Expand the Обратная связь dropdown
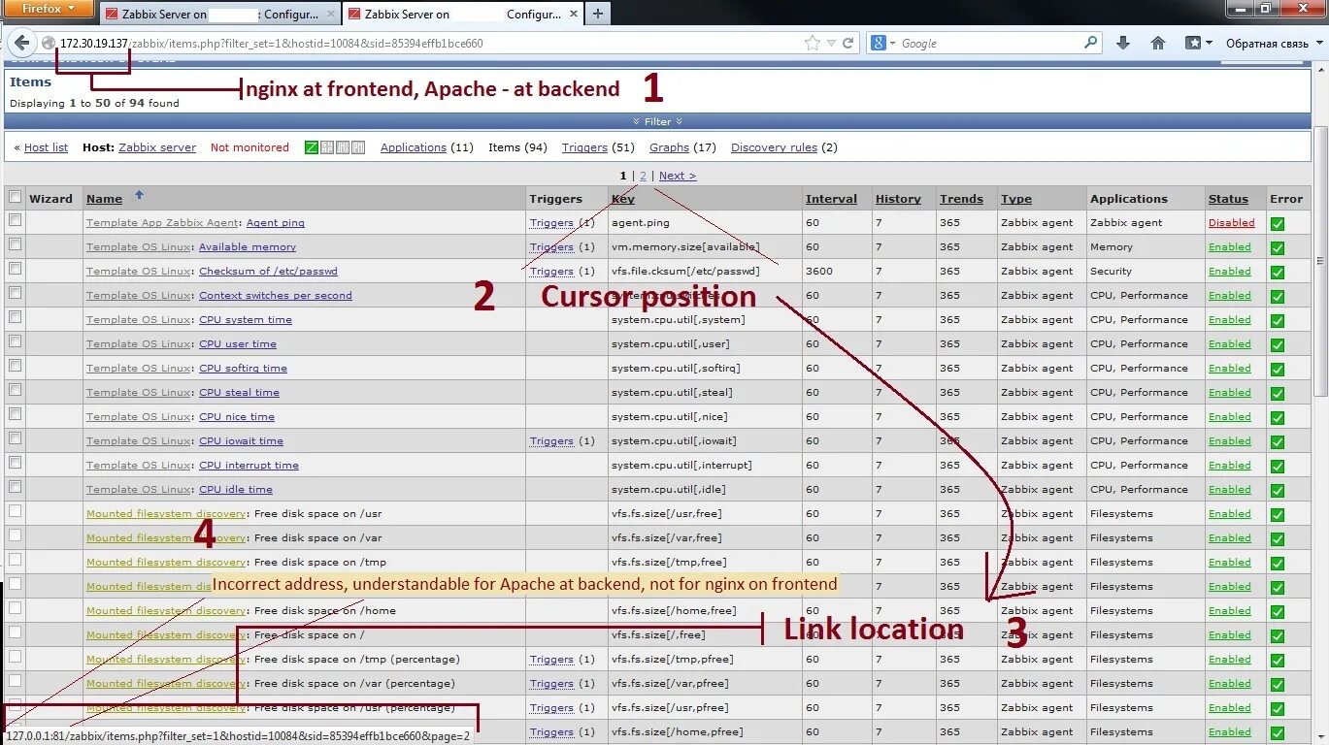 pos(1317,44)
